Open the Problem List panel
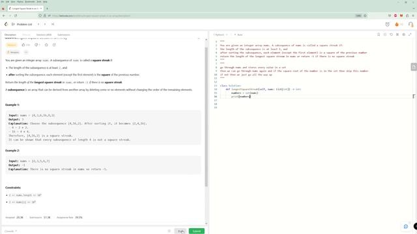Image resolution: width=417 pixels, height=234 pixels. tap(22, 24)
